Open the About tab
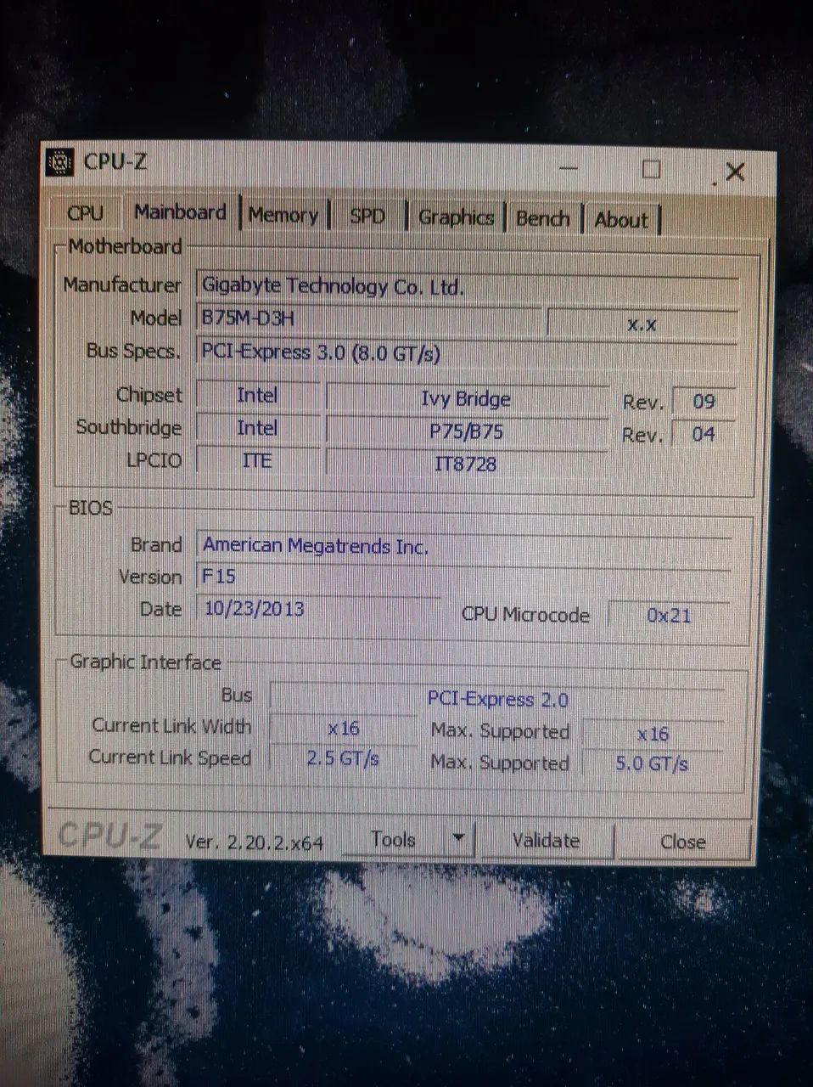This screenshot has height=1087, width=813. click(621, 220)
